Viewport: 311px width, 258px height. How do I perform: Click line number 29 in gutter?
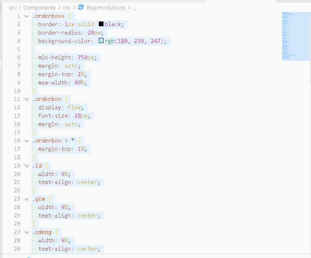[17, 249]
